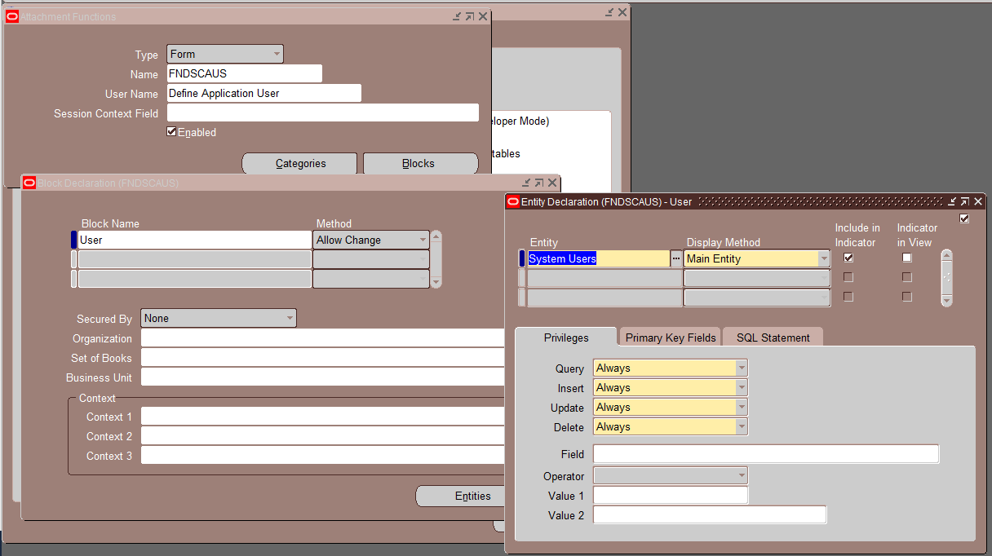Screen dimensions: 992x556
Task: Click into the Value 1 field
Action: click(671, 495)
